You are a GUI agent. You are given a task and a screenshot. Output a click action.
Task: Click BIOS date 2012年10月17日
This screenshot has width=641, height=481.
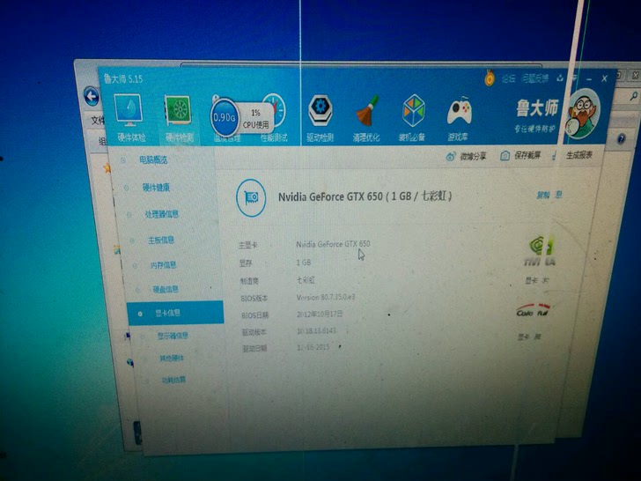point(320,314)
